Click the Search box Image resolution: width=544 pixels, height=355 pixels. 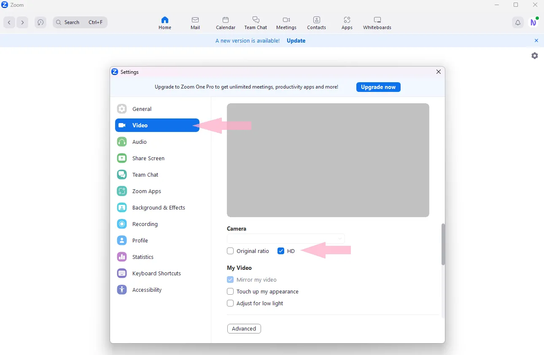click(80, 22)
